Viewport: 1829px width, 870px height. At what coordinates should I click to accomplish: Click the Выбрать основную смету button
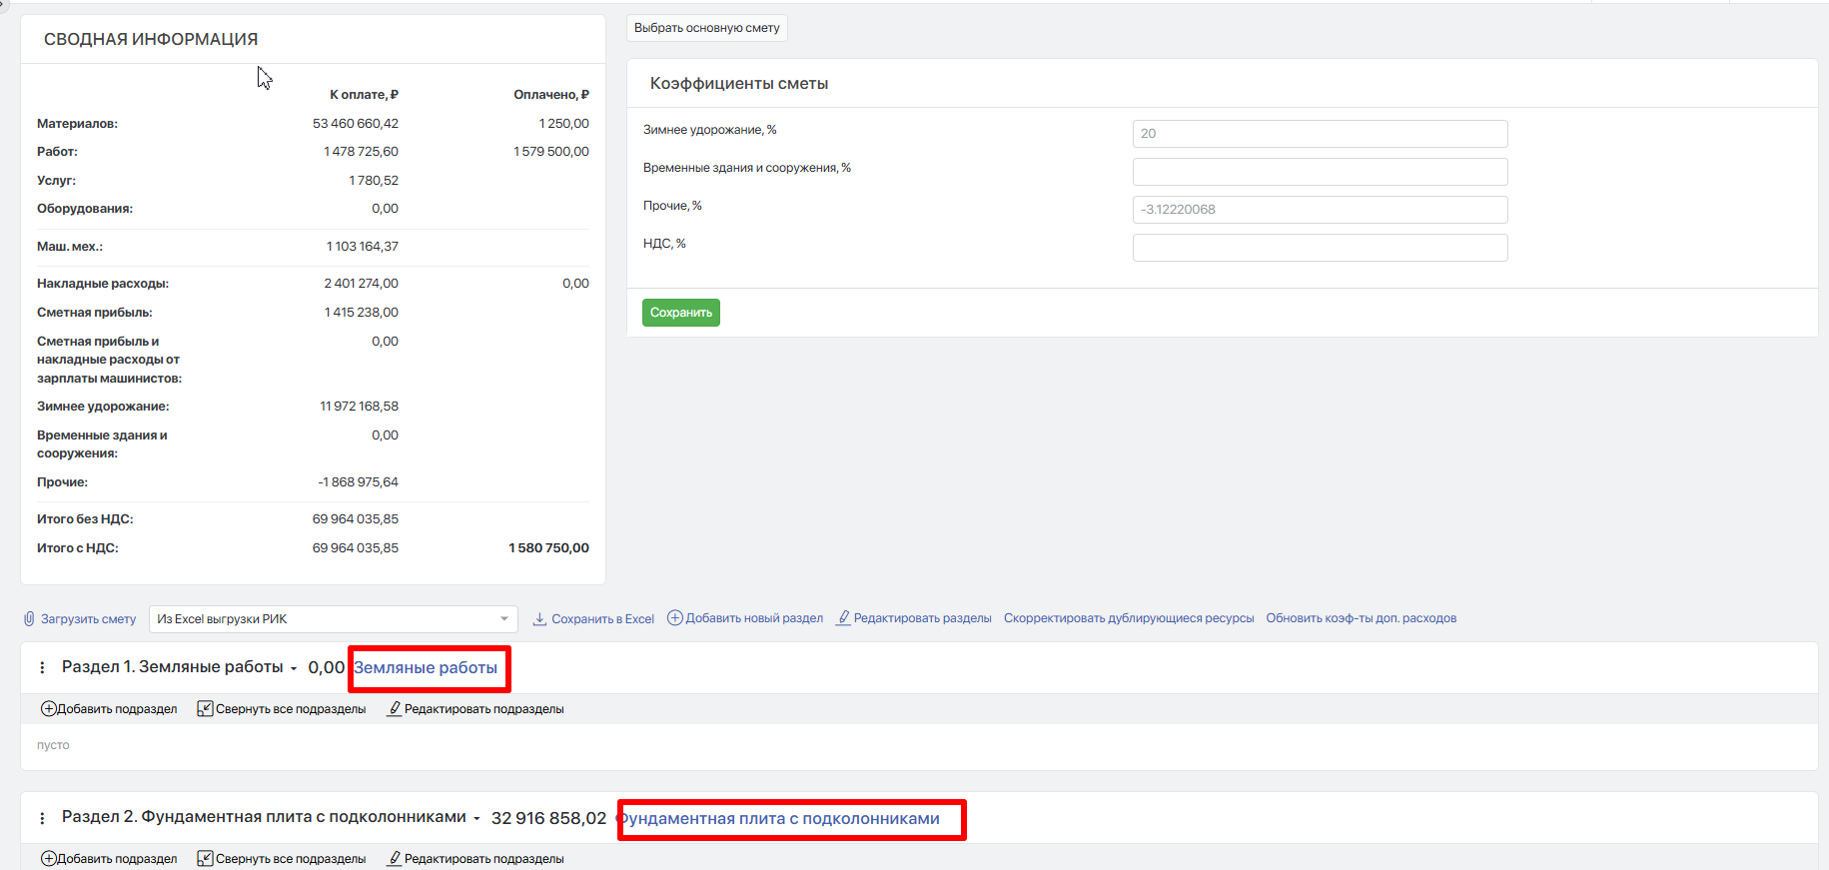(706, 28)
